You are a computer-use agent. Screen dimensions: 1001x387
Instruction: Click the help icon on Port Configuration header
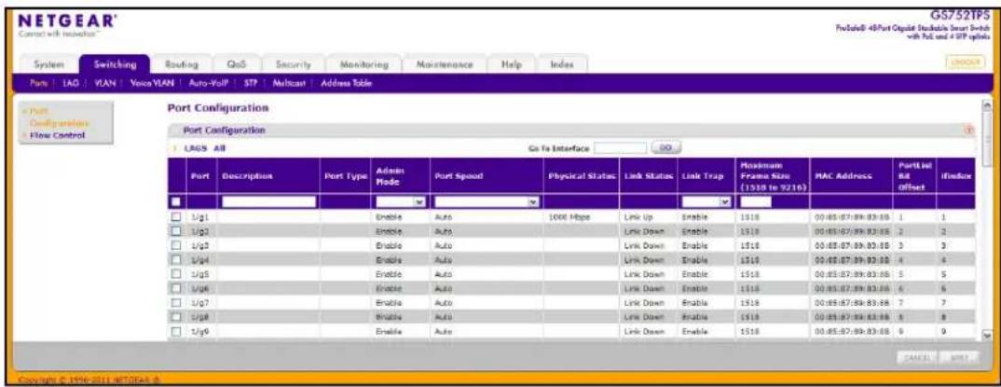click(969, 130)
